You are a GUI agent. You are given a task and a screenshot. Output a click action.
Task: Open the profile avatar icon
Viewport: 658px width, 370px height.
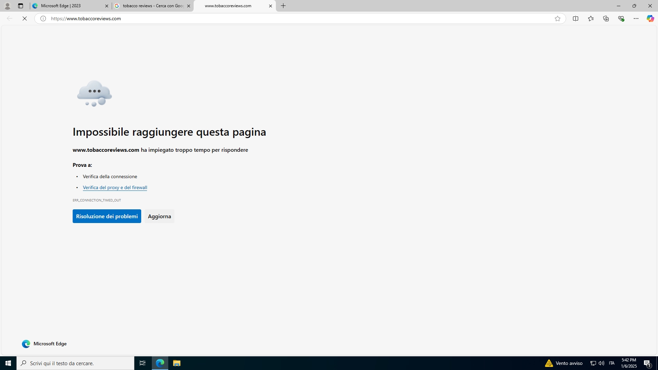tap(7, 6)
